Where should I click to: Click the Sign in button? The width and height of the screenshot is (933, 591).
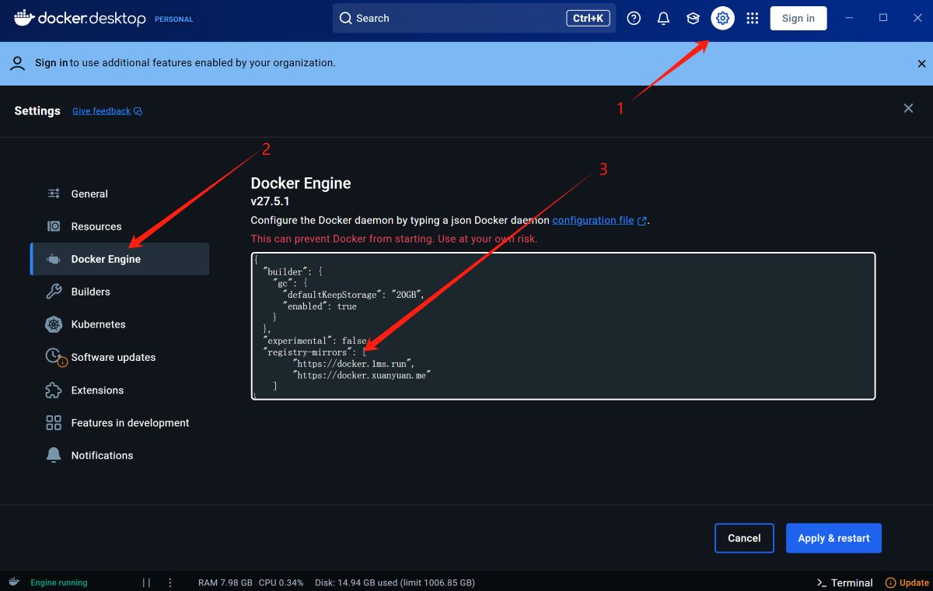click(x=798, y=19)
